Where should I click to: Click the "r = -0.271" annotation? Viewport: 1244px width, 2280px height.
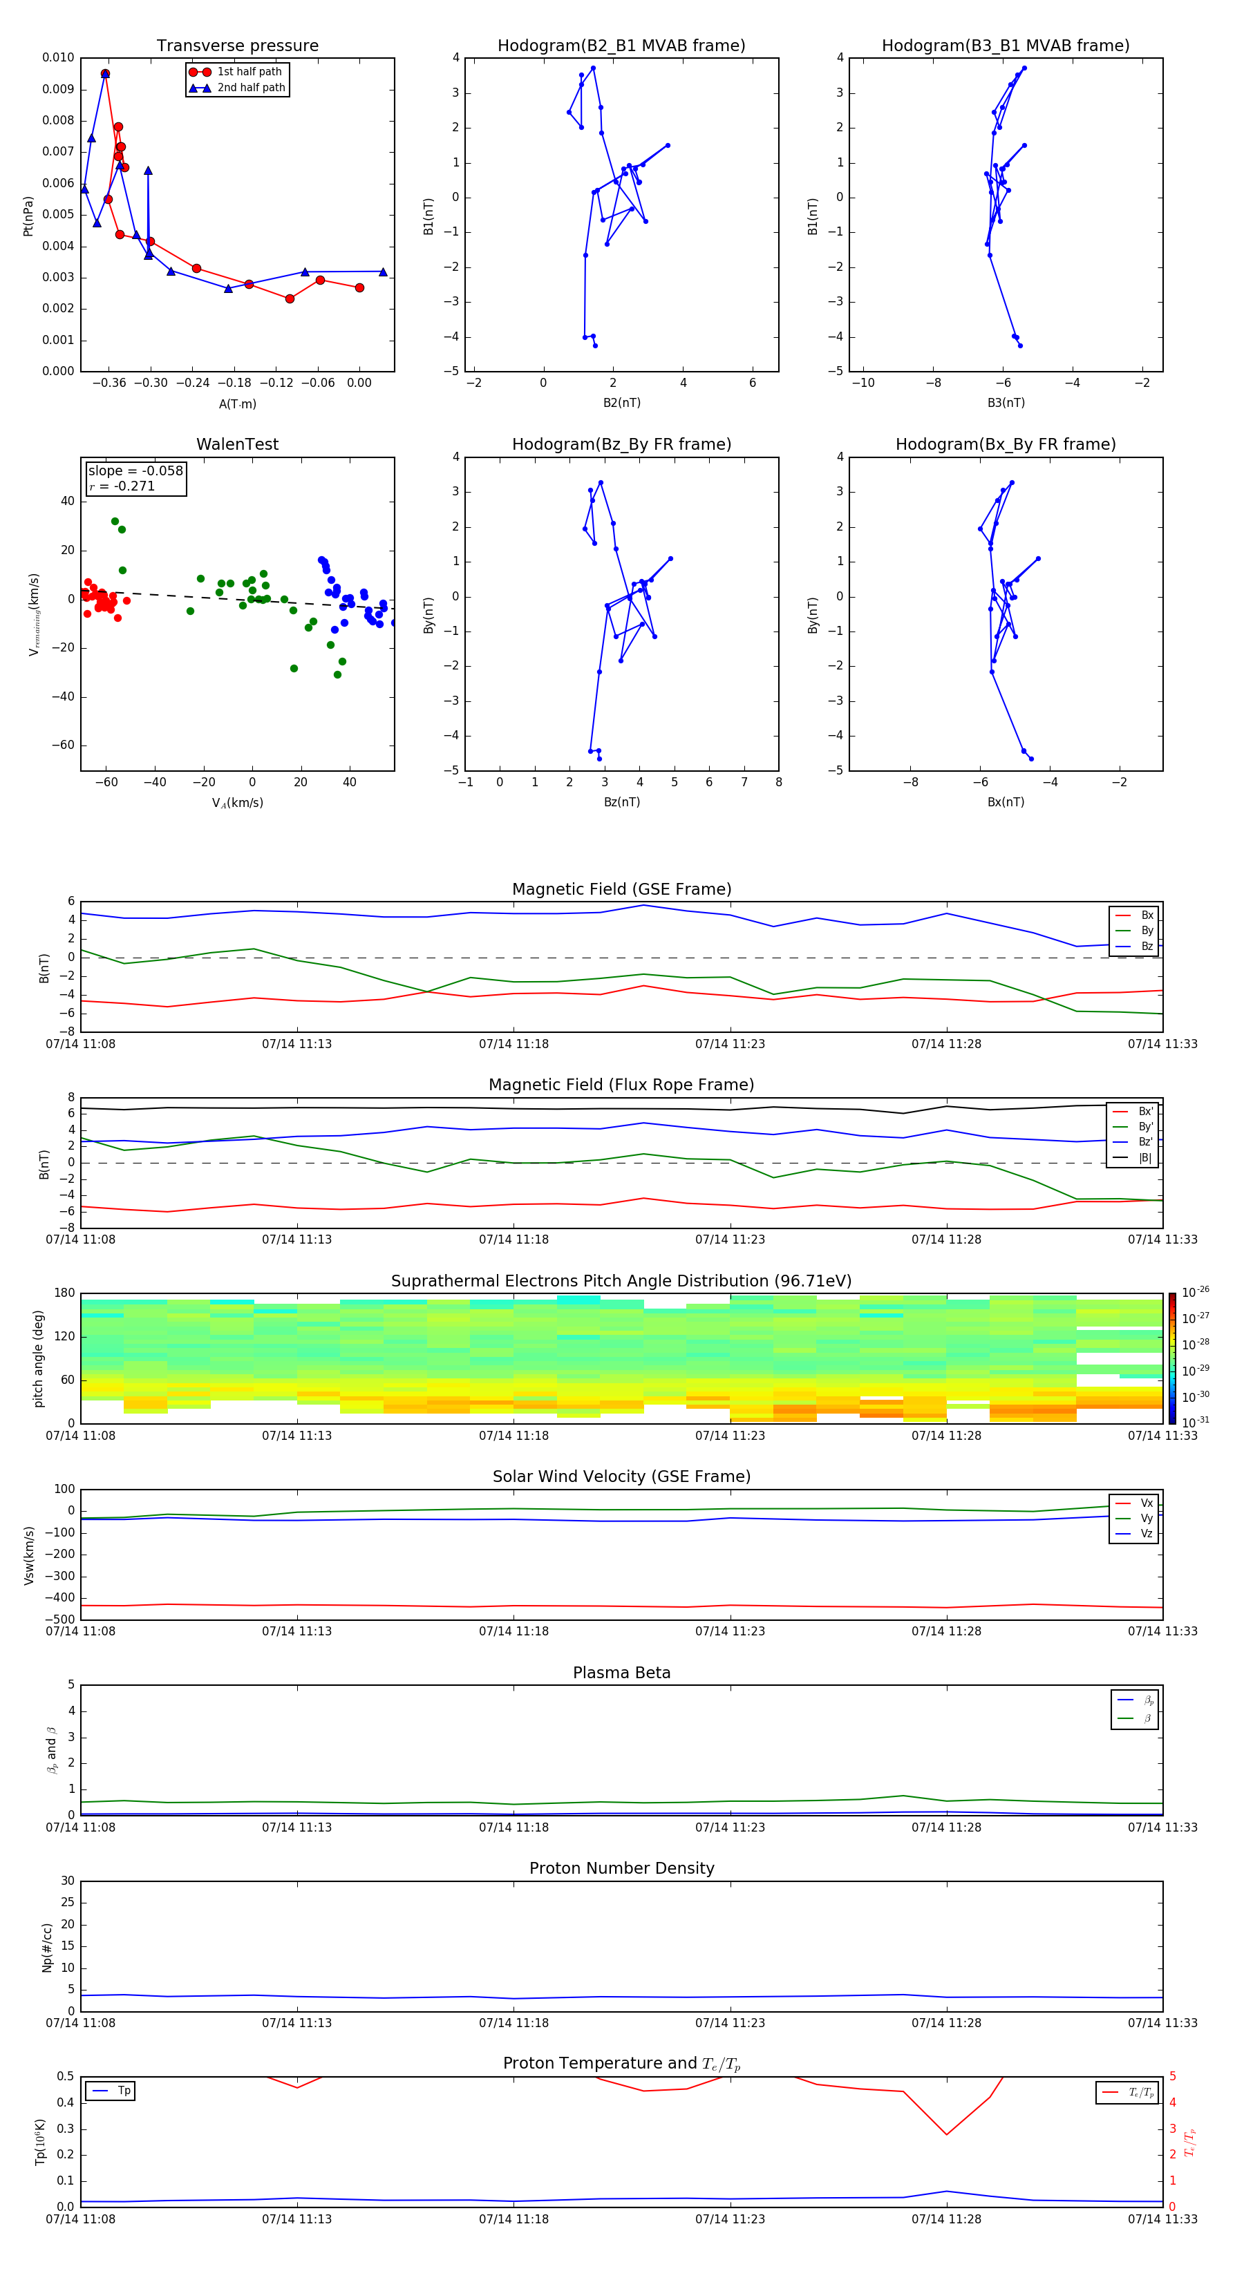tap(122, 486)
